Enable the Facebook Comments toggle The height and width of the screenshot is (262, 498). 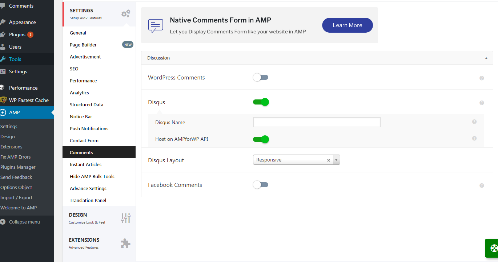(260, 185)
